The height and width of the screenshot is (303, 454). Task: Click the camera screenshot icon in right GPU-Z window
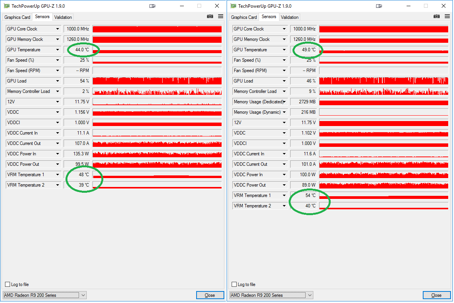click(x=437, y=17)
